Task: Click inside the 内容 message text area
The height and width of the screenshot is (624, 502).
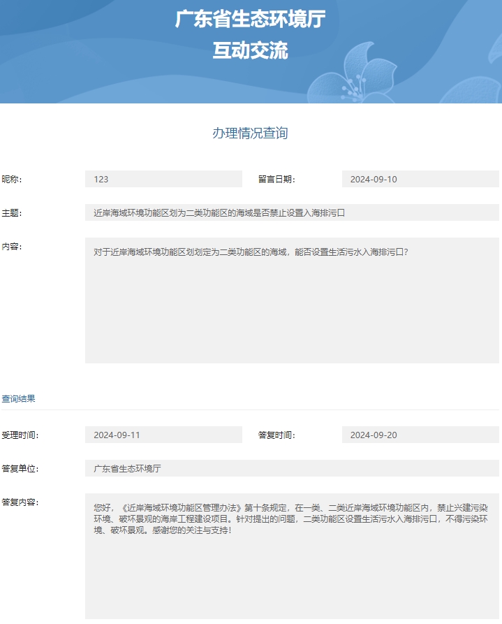Action: pyautogui.click(x=292, y=300)
